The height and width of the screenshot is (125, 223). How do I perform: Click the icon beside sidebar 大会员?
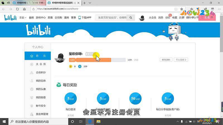click(31, 64)
